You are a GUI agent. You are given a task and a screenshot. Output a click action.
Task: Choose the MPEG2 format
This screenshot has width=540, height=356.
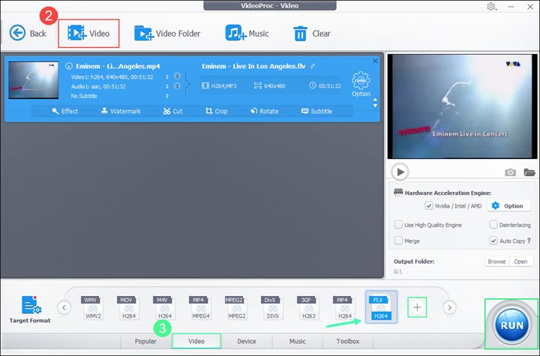click(x=236, y=307)
